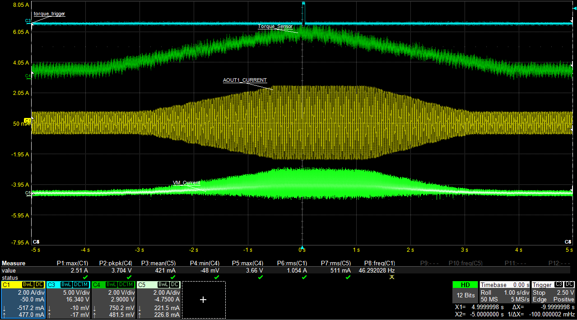Click the plus box to add a new trace
The width and height of the screenshot is (577, 320).
pyautogui.click(x=203, y=299)
